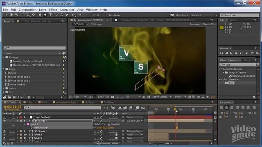The height and width of the screenshot is (147, 262).
Task: Open mask mode Add dropdown
Action: click(100, 124)
